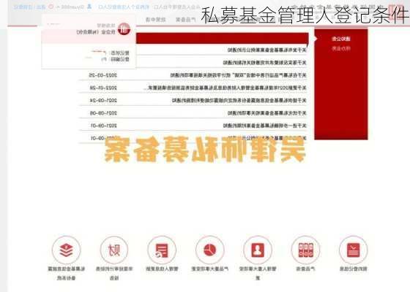Click the member management platform entrance link
This screenshot has width=410, height=292.
point(177,7)
